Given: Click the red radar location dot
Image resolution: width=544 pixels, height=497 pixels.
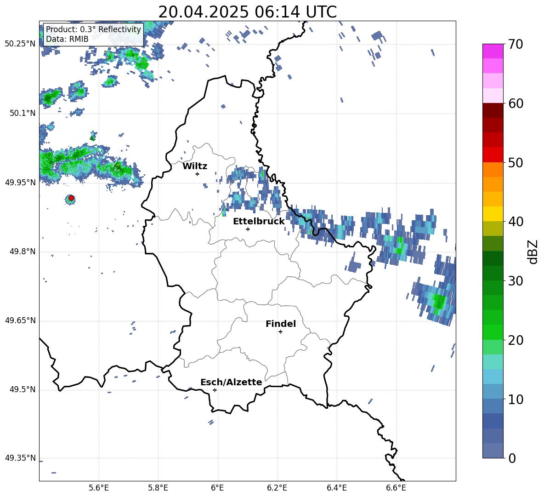Looking at the screenshot, I should point(71,198).
